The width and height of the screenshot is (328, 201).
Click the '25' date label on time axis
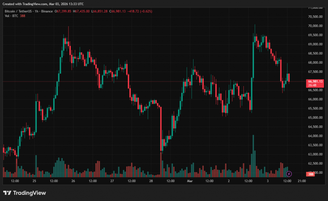point(34,181)
